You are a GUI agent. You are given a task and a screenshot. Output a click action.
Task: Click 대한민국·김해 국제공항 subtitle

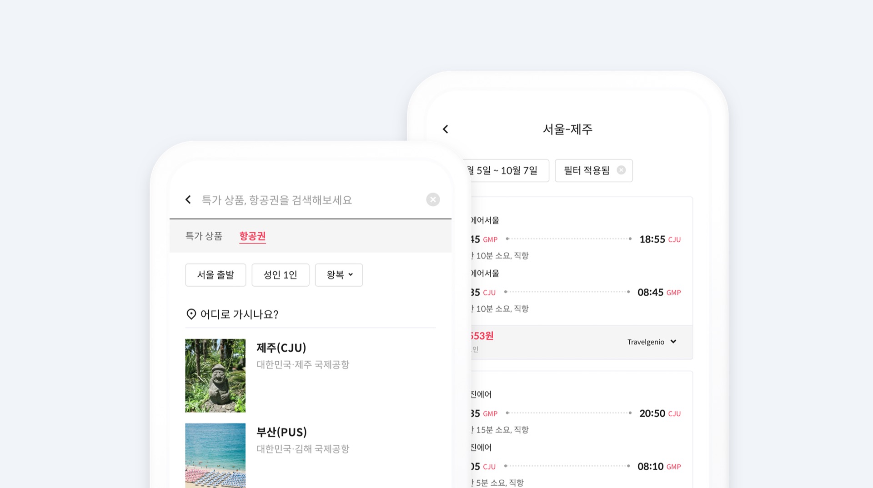[303, 449]
